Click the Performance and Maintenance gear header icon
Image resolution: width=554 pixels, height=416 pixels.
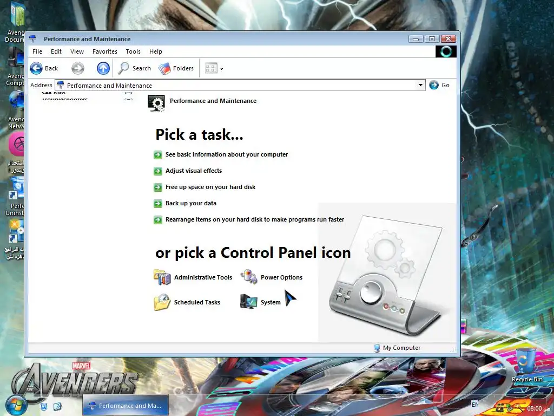click(x=156, y=103)
